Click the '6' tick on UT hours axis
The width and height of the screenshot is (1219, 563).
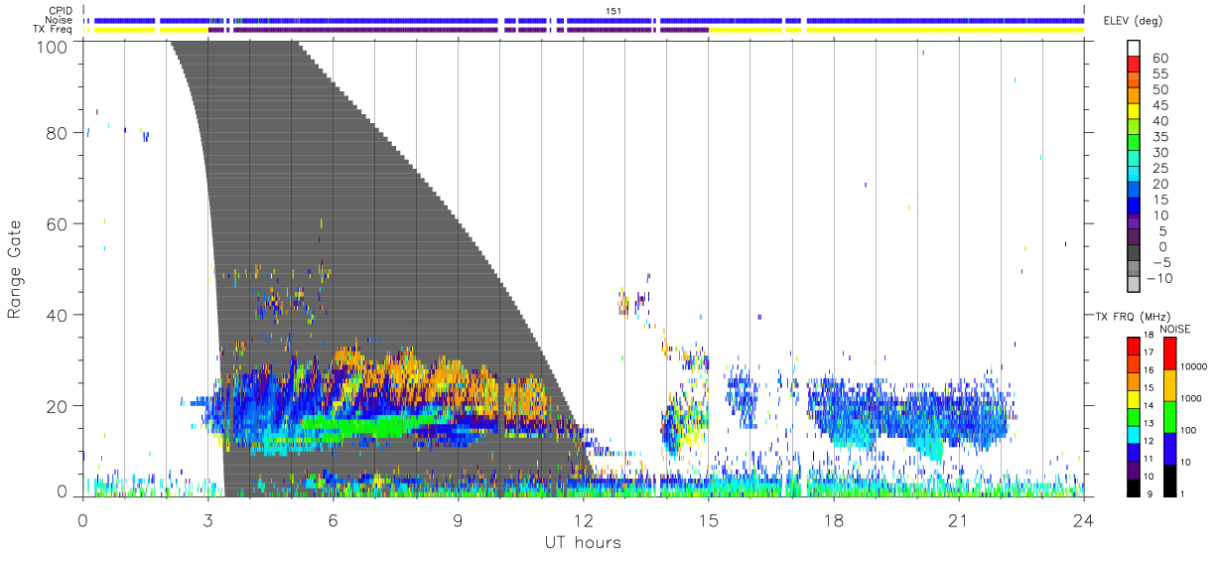(x=333, y=519)
